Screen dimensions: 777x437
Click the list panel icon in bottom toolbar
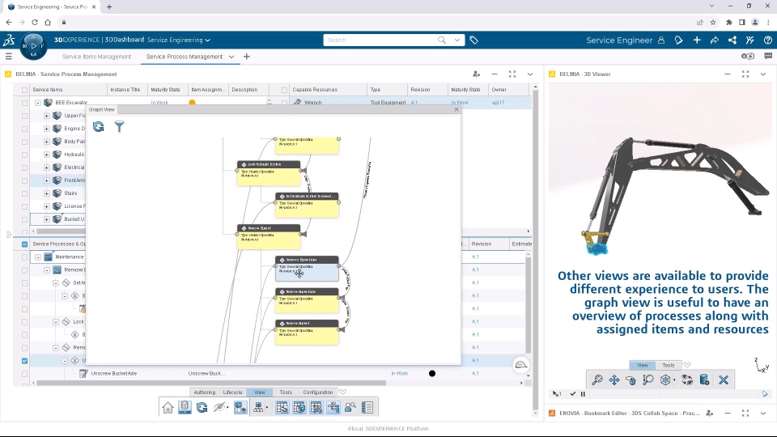367,407
